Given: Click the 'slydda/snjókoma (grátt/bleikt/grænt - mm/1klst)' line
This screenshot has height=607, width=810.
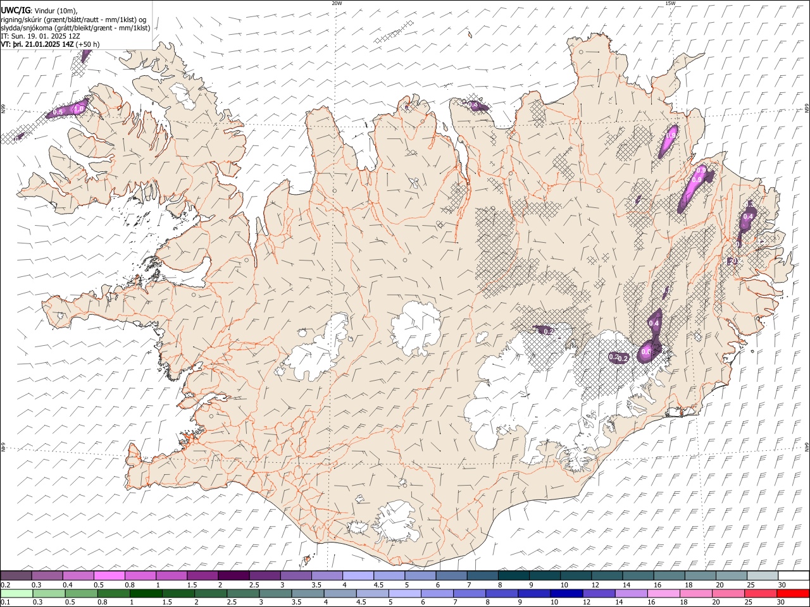Looking at the screenshot, I should (75, 28).
